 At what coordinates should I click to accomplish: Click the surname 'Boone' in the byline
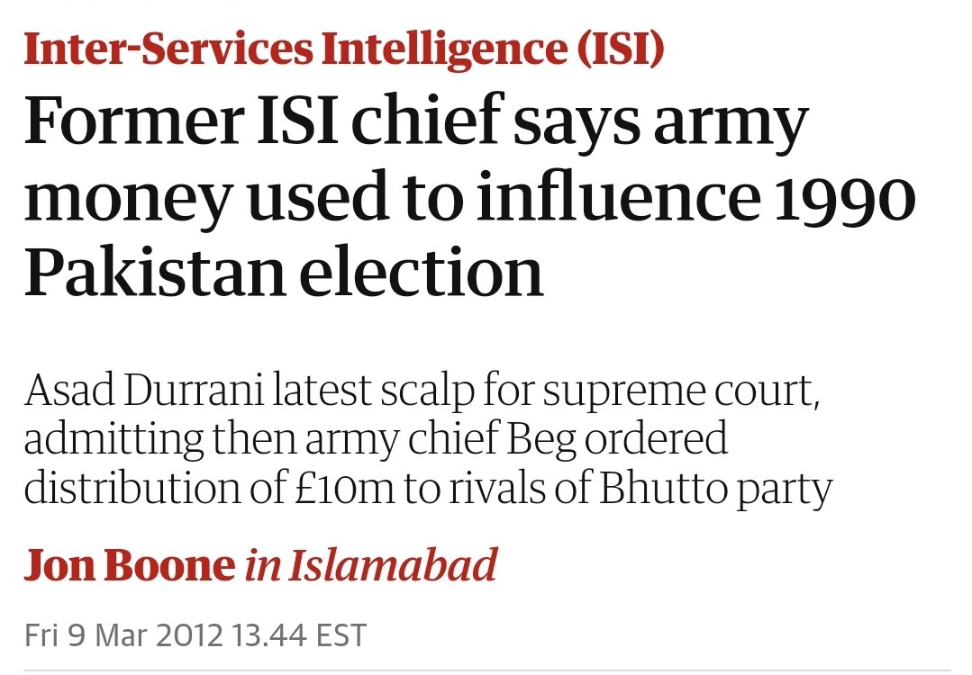click(x=169, y=565)
